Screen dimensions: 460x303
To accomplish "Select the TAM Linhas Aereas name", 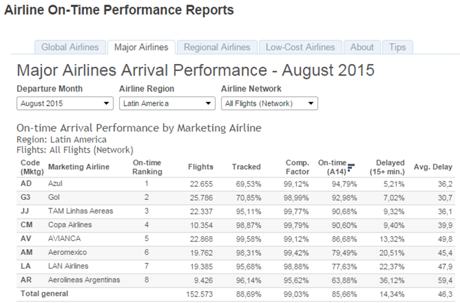I will pyautogui.click(x=80, y=211).
